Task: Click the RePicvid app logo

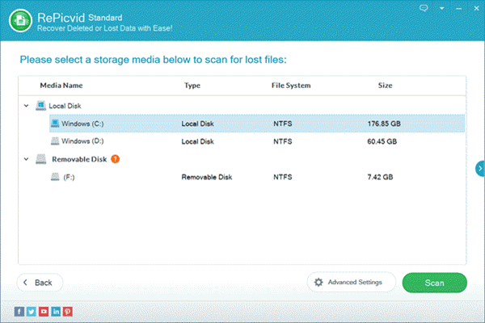Action: coord(21,19)
